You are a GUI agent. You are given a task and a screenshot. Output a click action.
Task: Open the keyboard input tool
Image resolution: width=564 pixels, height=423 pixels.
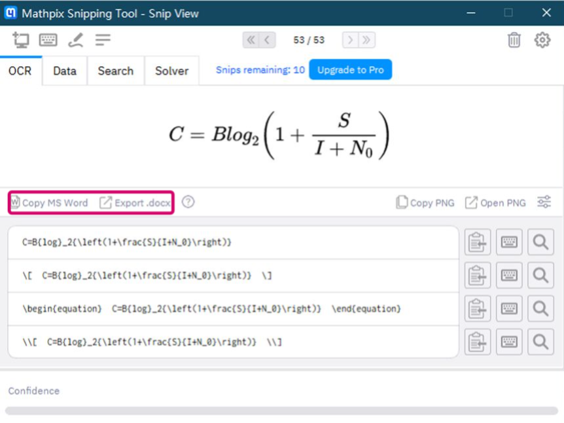coord(48,39)
